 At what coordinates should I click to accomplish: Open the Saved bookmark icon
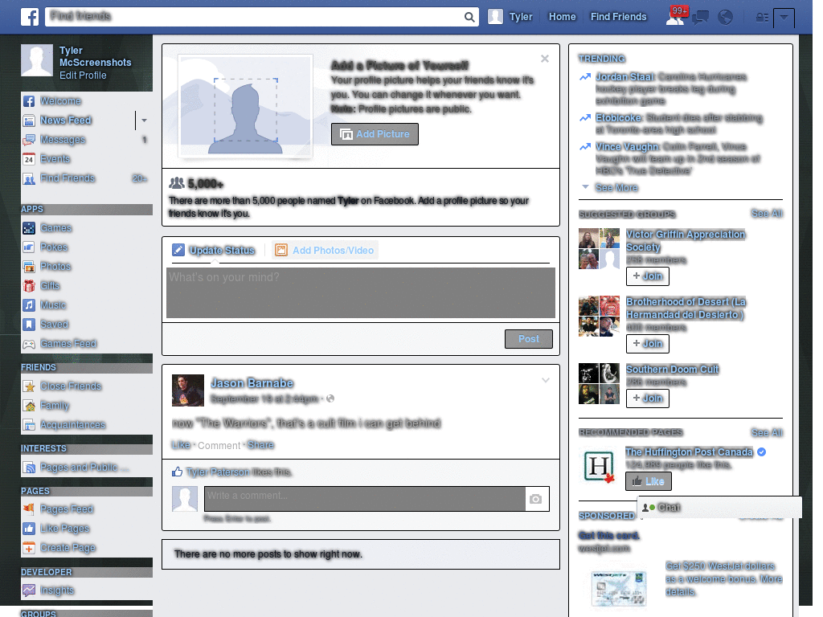click(x=29, y=325)
